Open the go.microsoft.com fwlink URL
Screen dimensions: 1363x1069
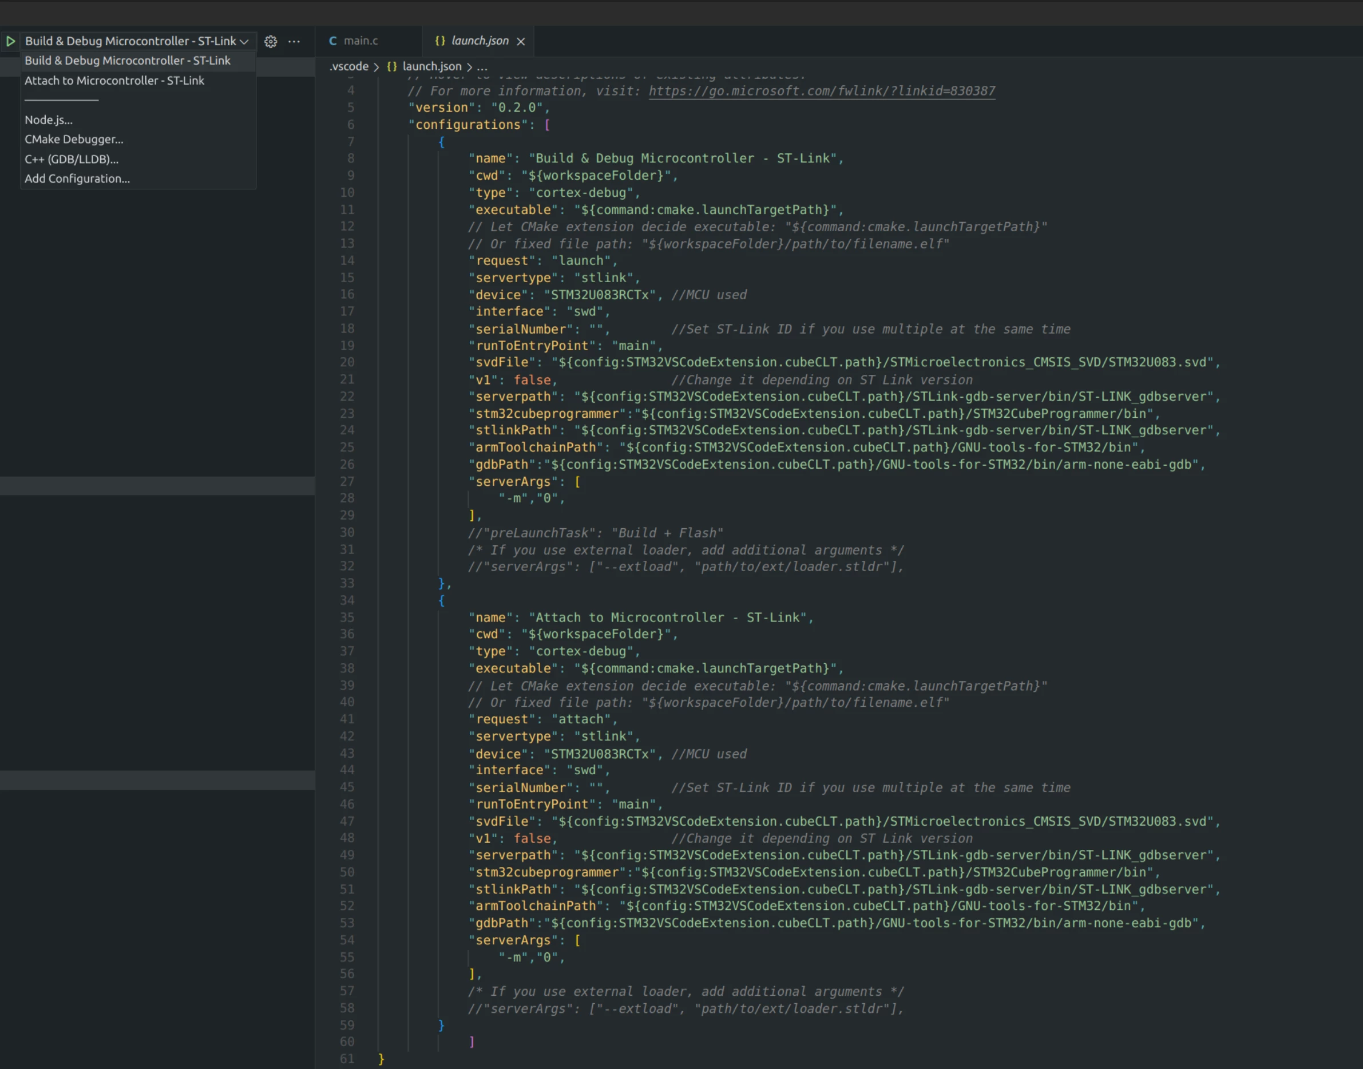tap(822, 92)
